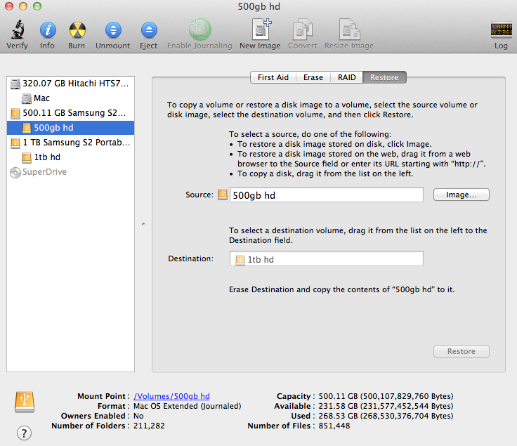Click the Owners Enabled value No
The width and height of the screenshot is (517, 446).
[138, 416]
